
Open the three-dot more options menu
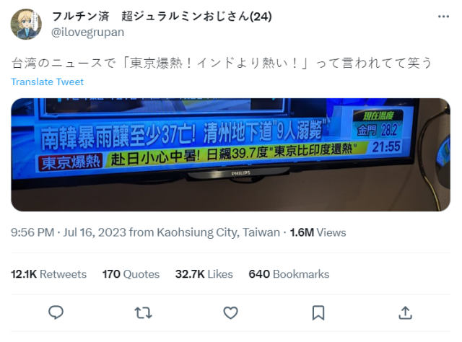(x=443, y=17)
